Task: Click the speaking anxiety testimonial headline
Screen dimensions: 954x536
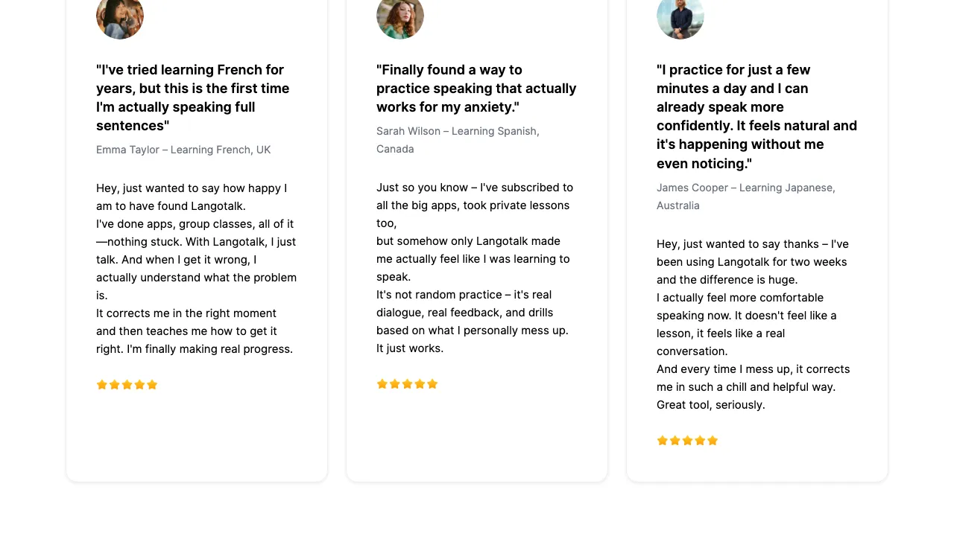Action: tap(476, 89)
